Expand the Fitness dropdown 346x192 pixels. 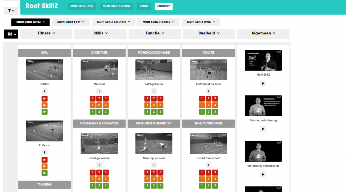pos(46,33)
